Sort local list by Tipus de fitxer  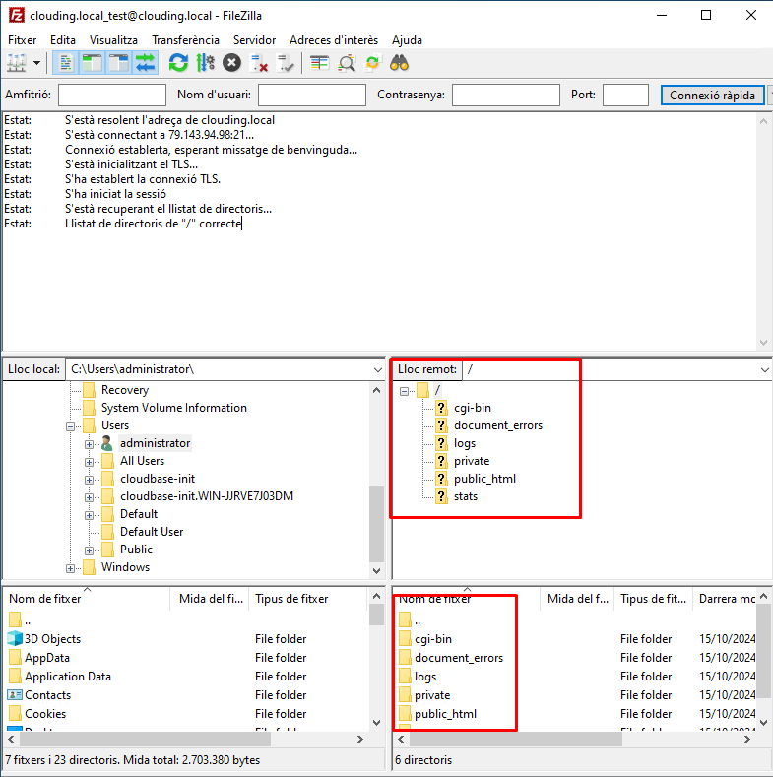309,599
